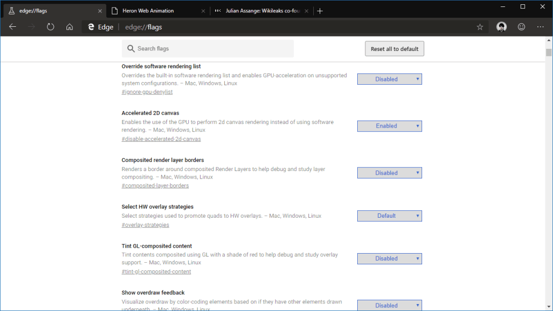
Task: Add this page to favorites
Action: tap(480, 27)
